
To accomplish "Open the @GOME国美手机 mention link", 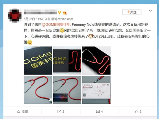I will 56,25.
